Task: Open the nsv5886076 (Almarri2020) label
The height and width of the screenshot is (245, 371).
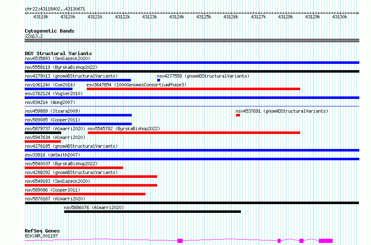Action: (x=94, y=207)
